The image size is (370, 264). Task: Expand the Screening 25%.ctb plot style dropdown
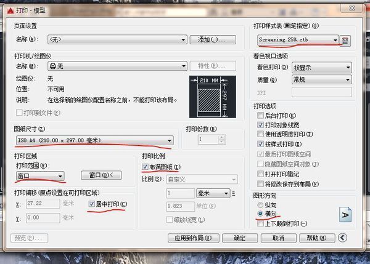[x=335, y=39]
